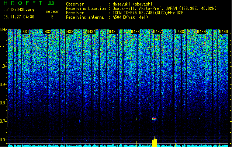
Task: Click the kHz axis unit label
Action: pyautogui.click(x=3, y=30)
